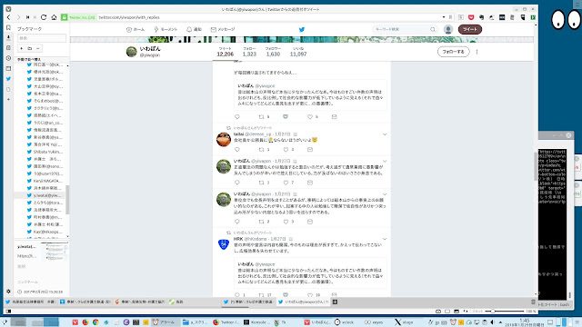582x327 pixels.
Task: Capture the page with status bar camera icon
Action: coord(438,311)
